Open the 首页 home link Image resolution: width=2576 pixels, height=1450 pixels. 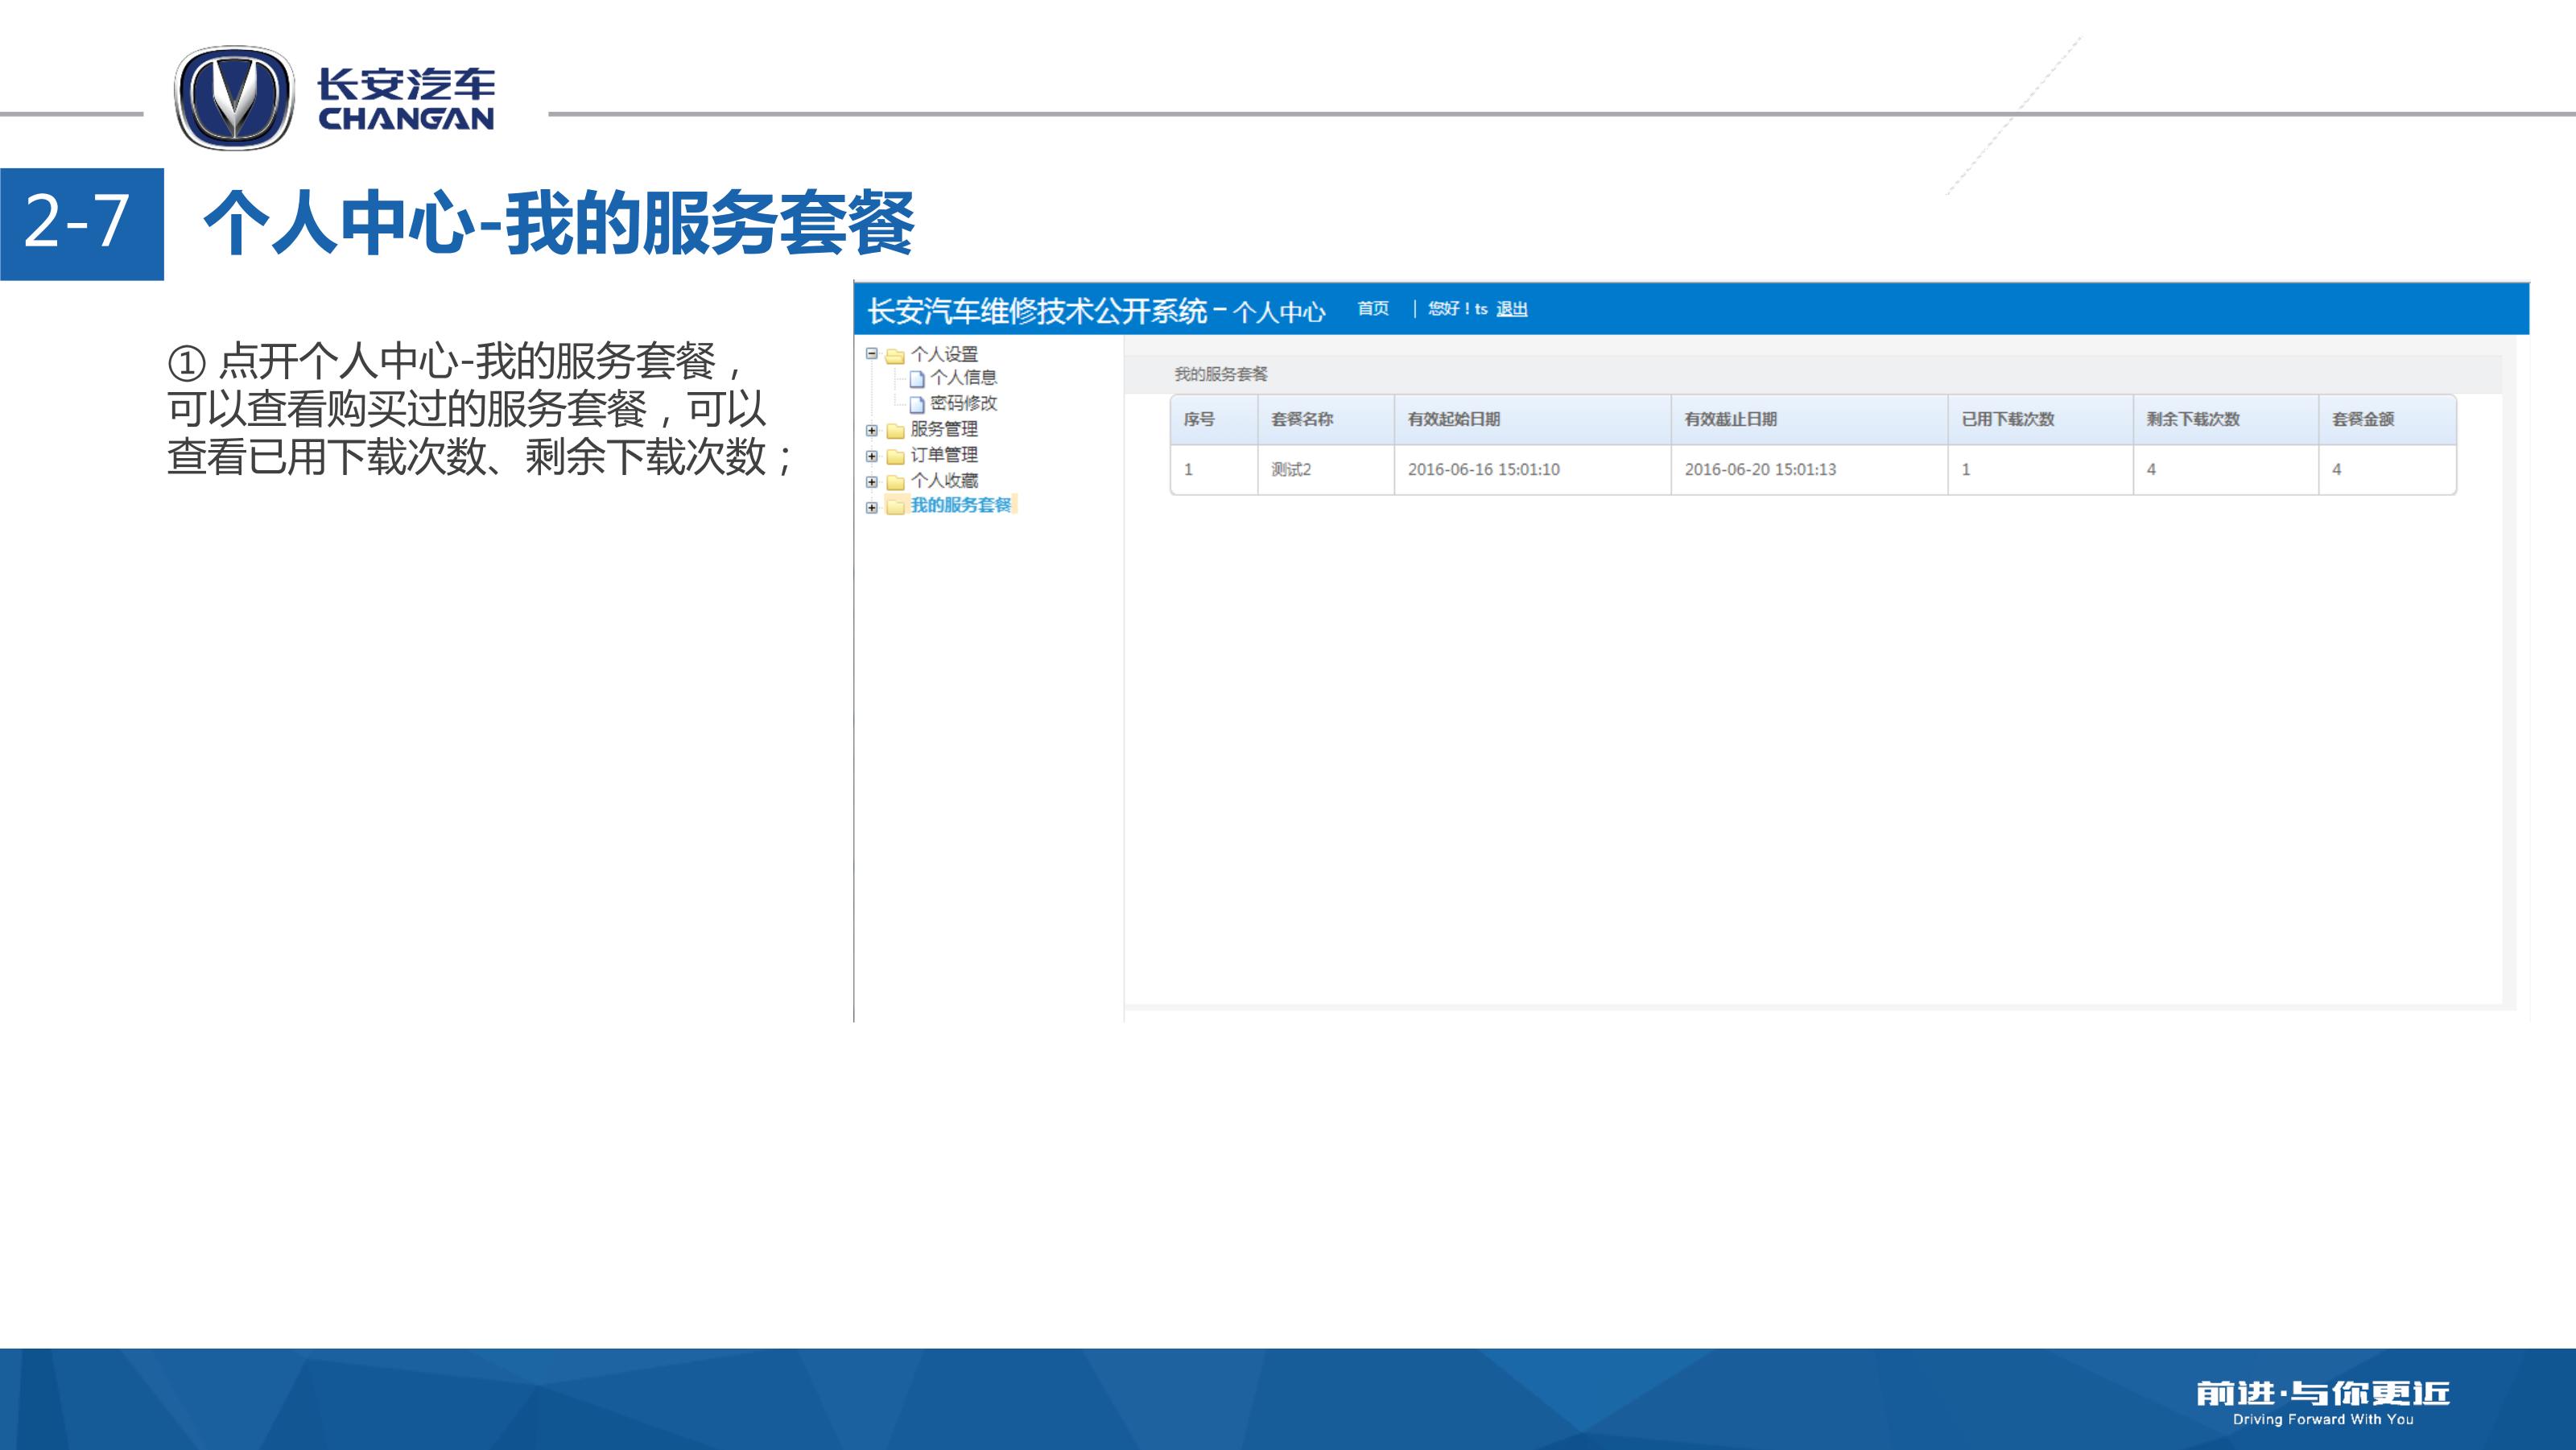tap(1373, 309)
